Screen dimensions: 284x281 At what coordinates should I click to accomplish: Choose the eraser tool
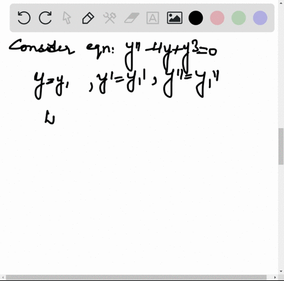coord(131,18)
